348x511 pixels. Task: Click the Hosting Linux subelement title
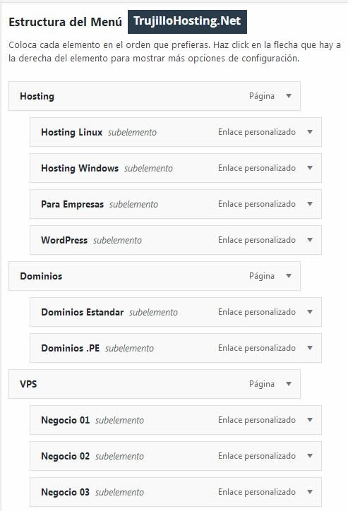72,132
